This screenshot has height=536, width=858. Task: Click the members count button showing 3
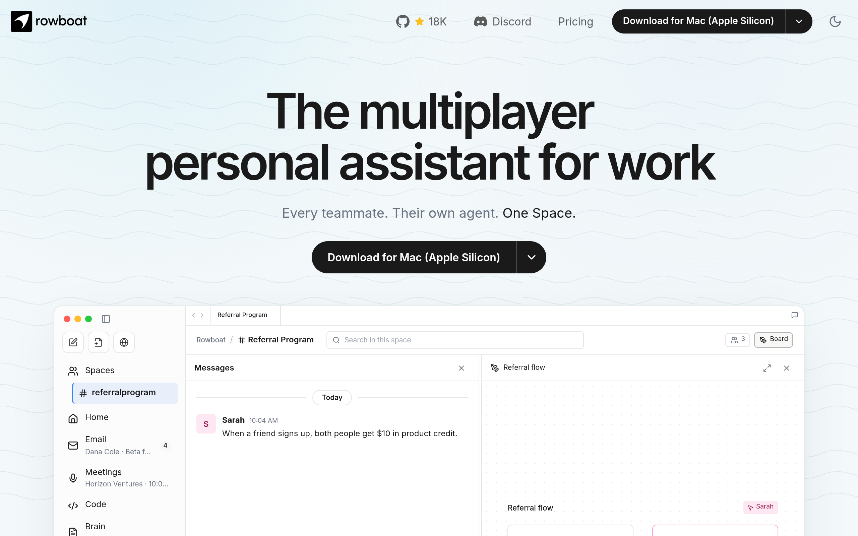737,340
